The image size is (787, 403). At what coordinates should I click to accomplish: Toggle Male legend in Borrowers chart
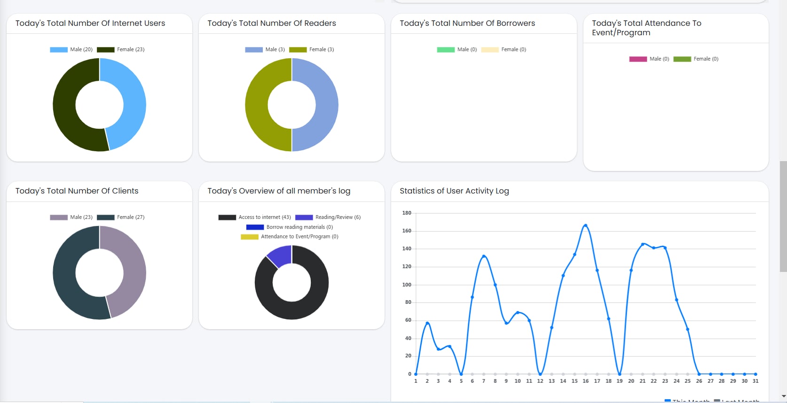click(x=456, y=49)
